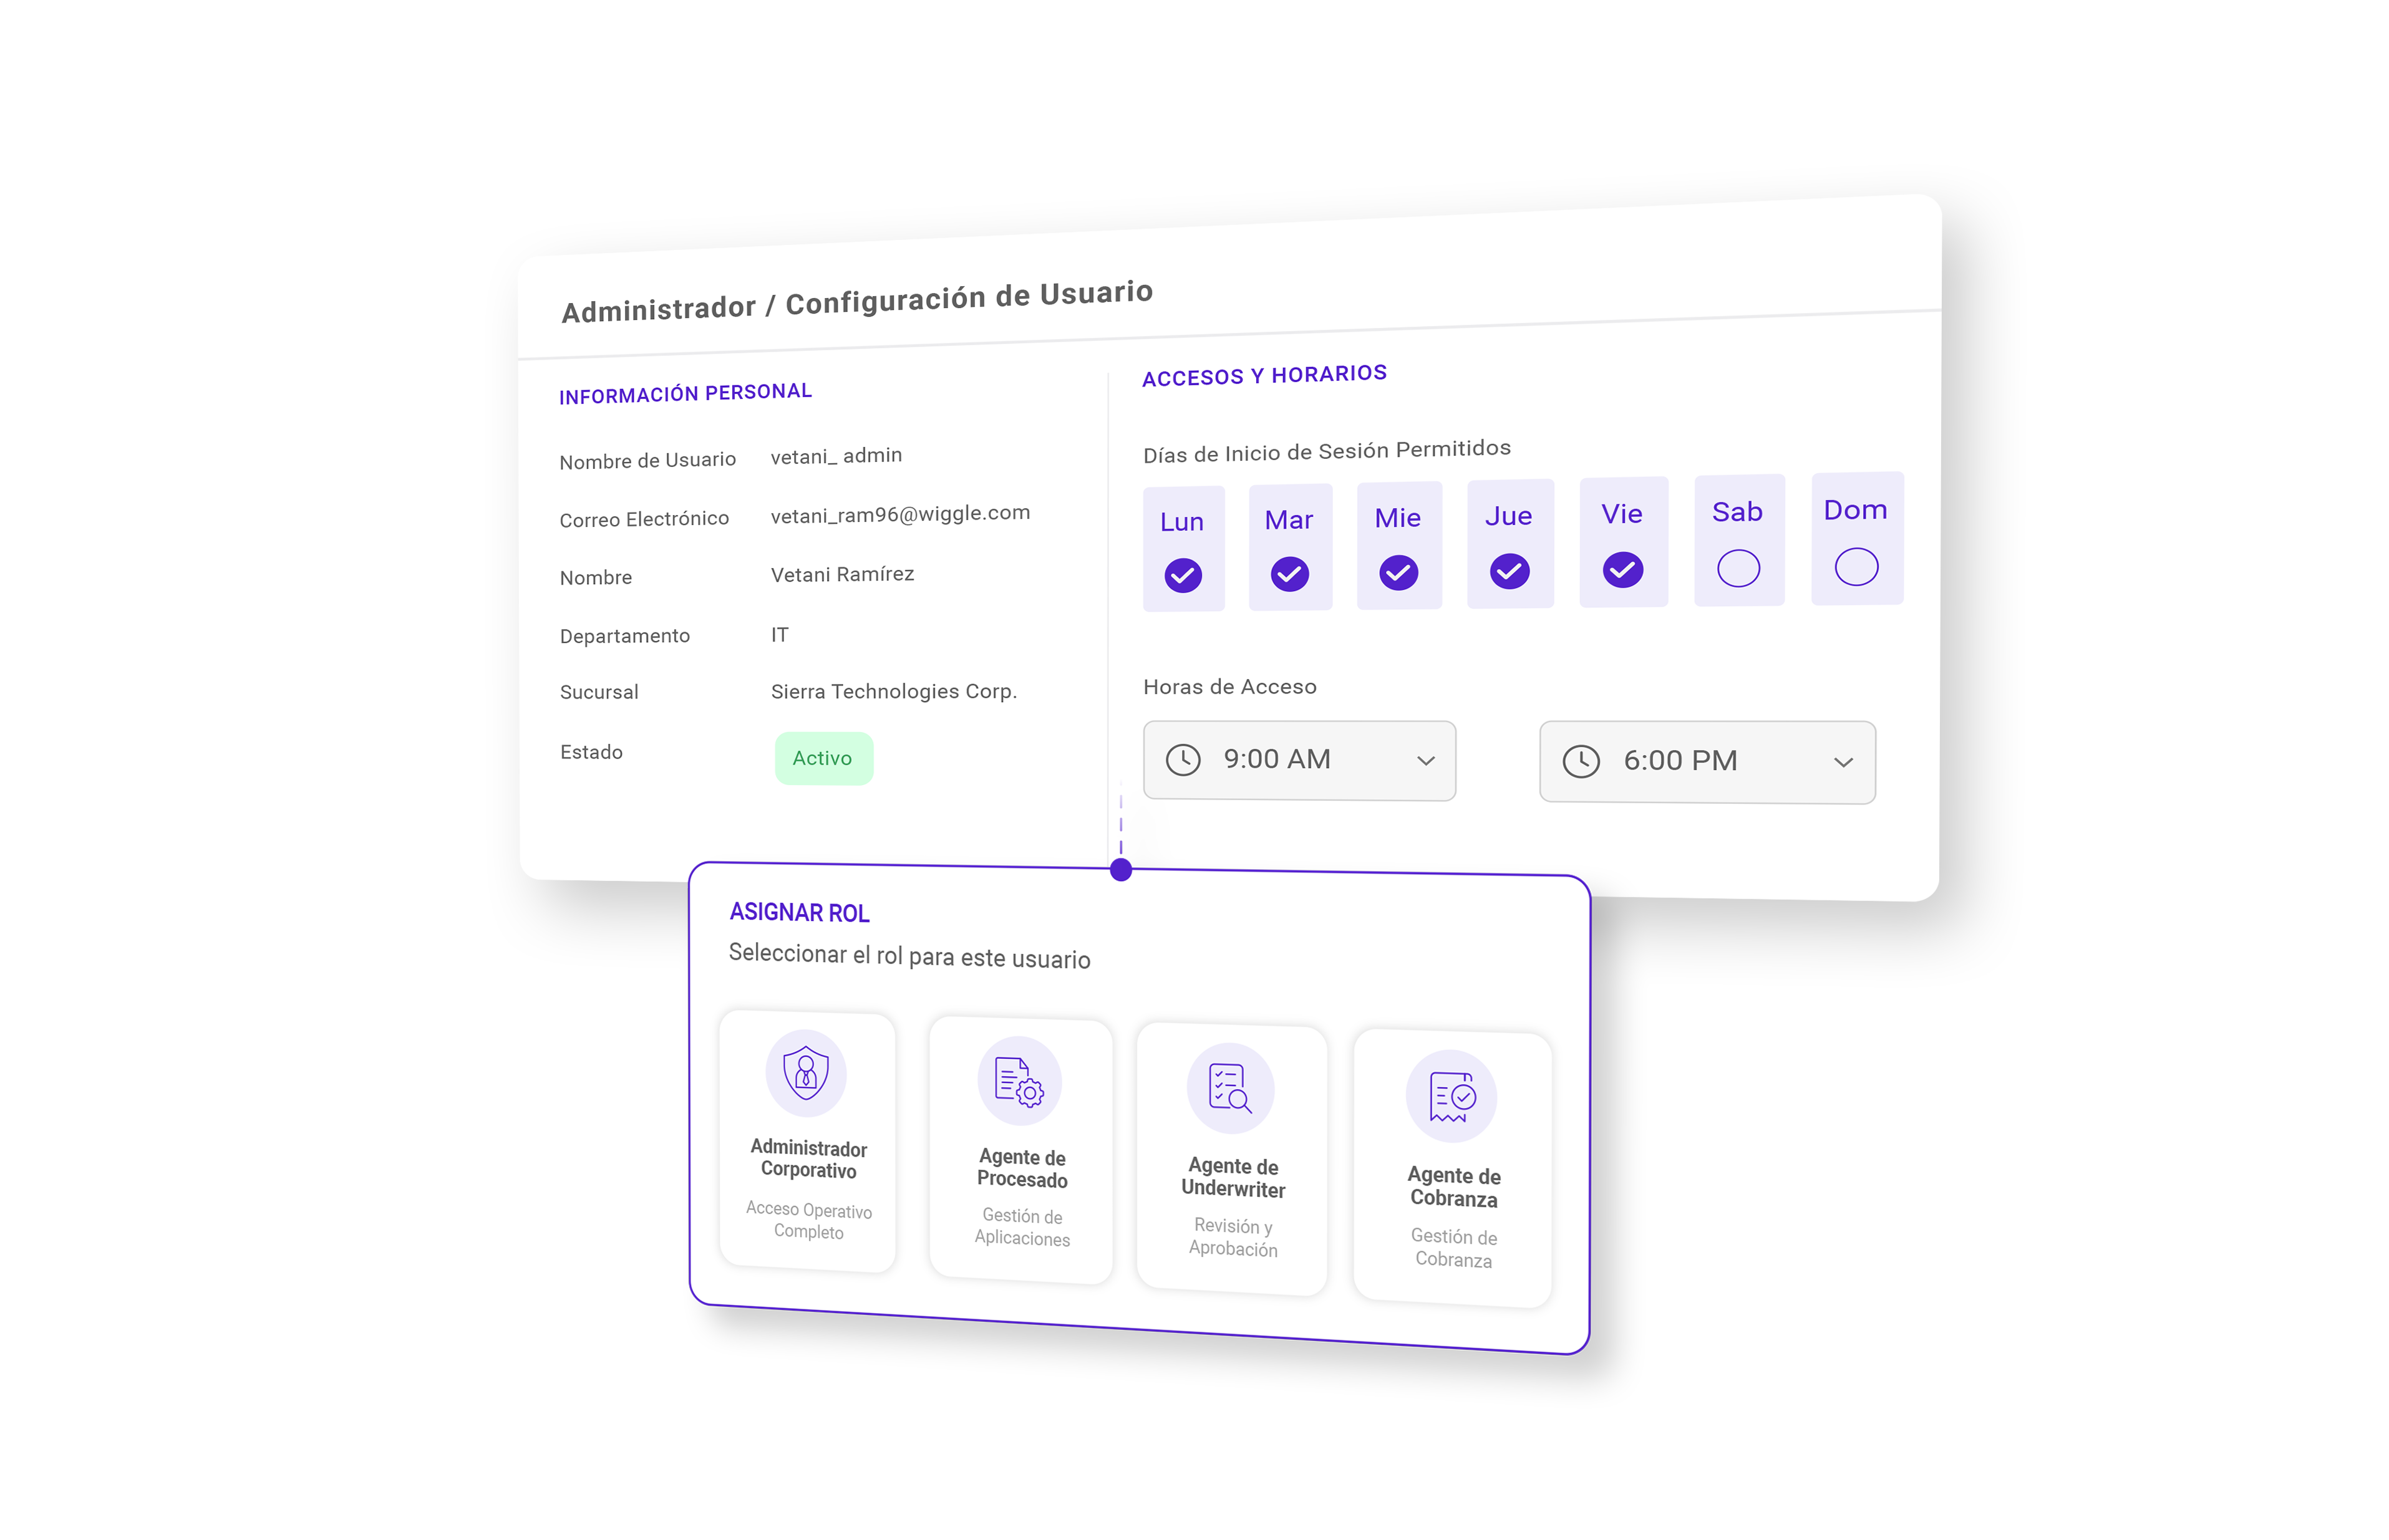Click the Activo status badge
This screenshot has height=1540, width=2389.
click(x=823, y=758)
